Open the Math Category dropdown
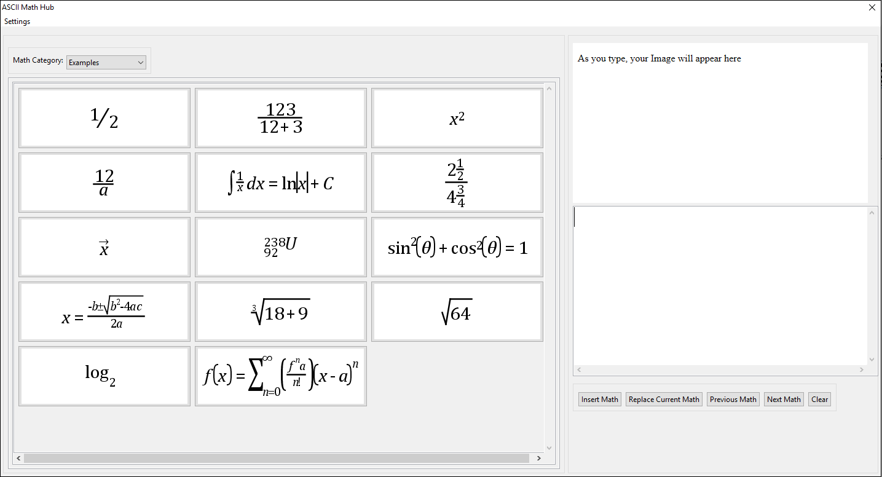Screen dimensions: 882x477 coord(106,62)
